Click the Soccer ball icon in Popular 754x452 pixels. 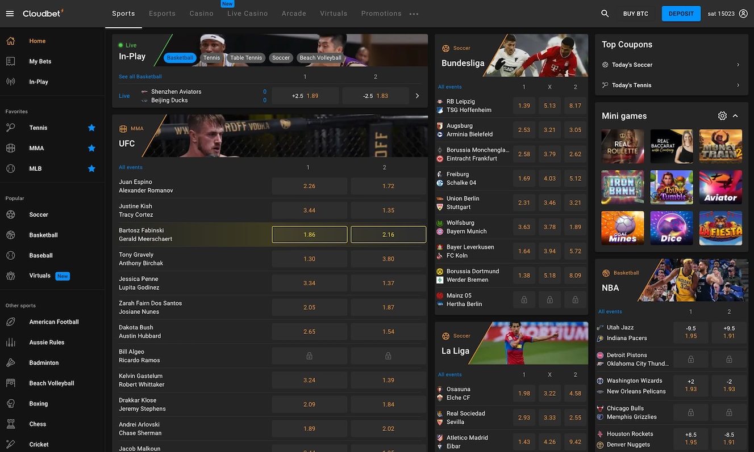coord(10,214)
